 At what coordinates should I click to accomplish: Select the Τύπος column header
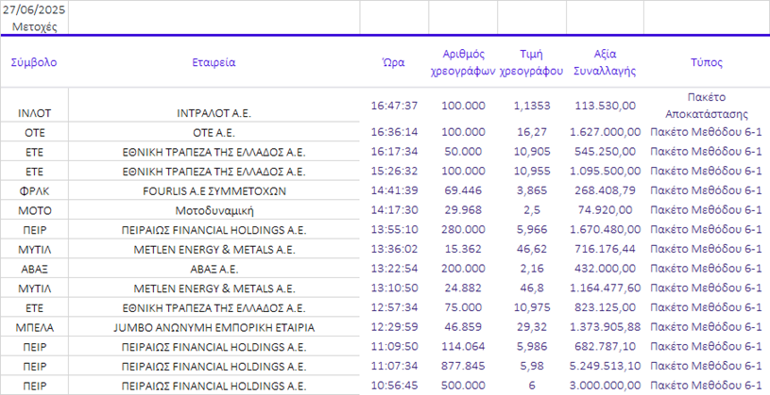pos(707,62)
